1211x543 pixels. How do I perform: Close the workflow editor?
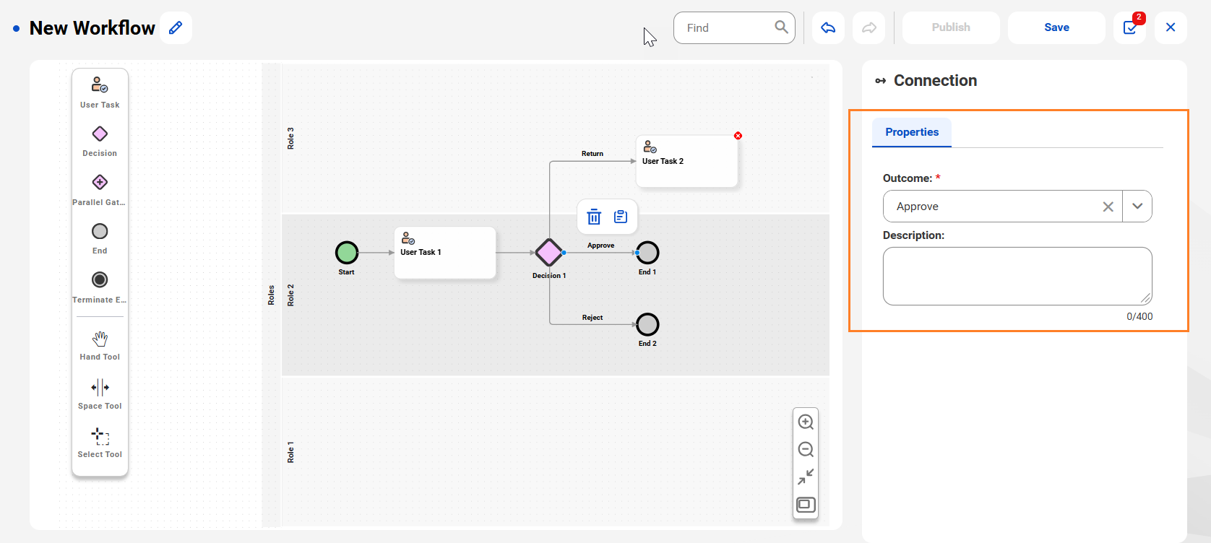click(1171, 27)
